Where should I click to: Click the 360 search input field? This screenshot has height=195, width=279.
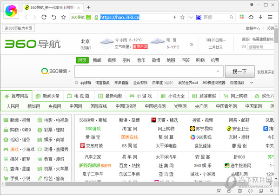[144, 72]
